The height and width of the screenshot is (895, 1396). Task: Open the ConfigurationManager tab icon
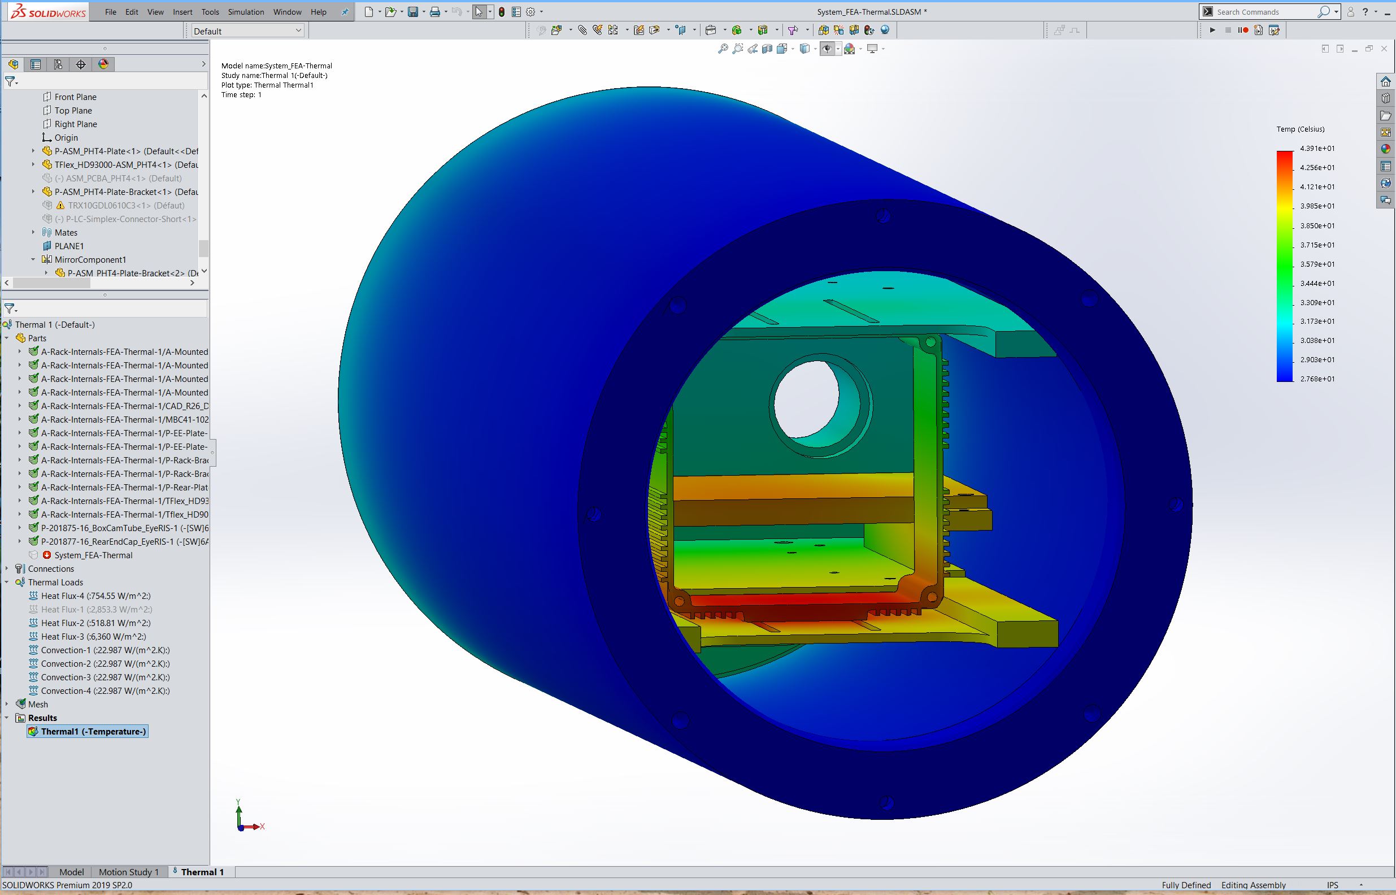(x=58, y=64)
